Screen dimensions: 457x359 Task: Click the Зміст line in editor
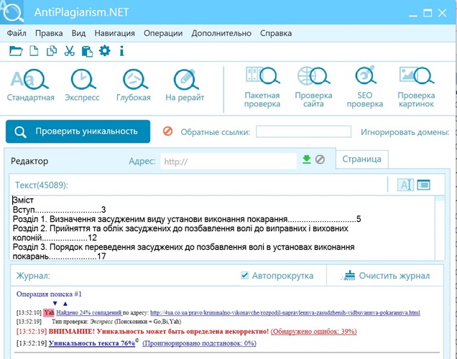pos(23,200)
